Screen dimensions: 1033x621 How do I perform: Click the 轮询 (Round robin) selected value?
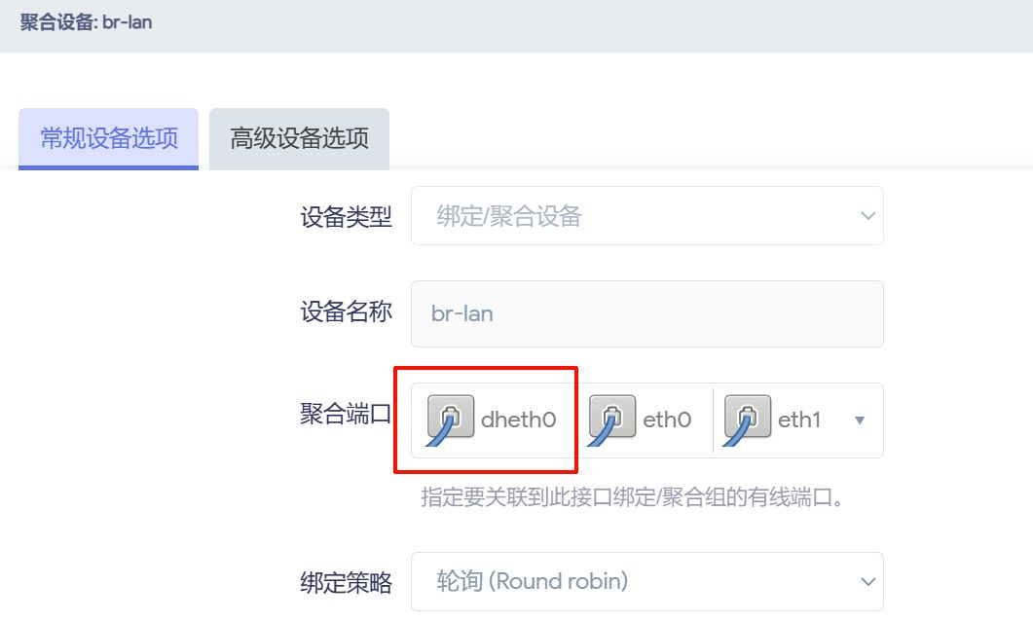pos(533,582)
